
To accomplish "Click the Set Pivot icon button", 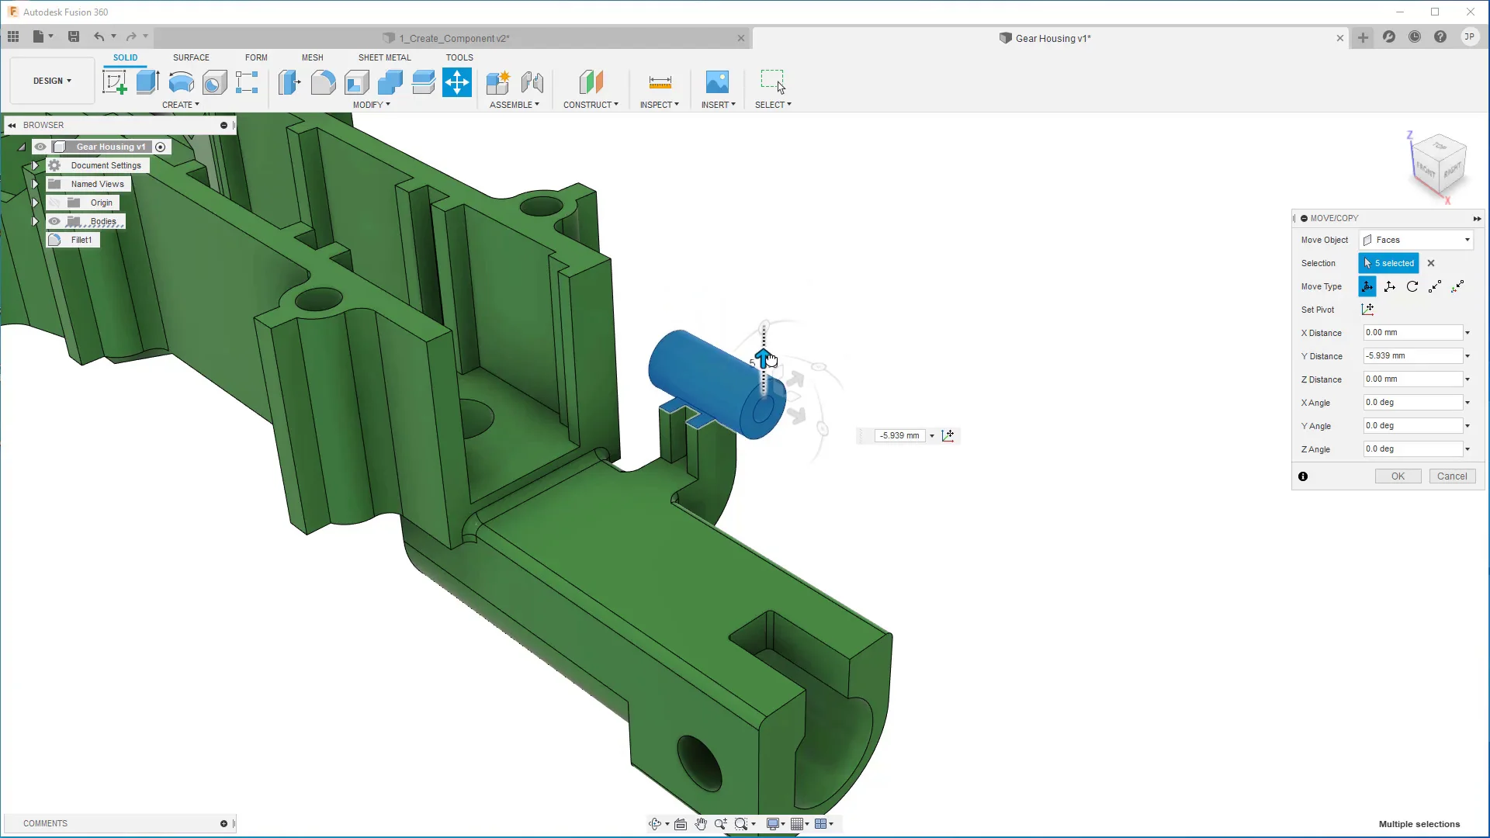I will (x=1370, y=309).
